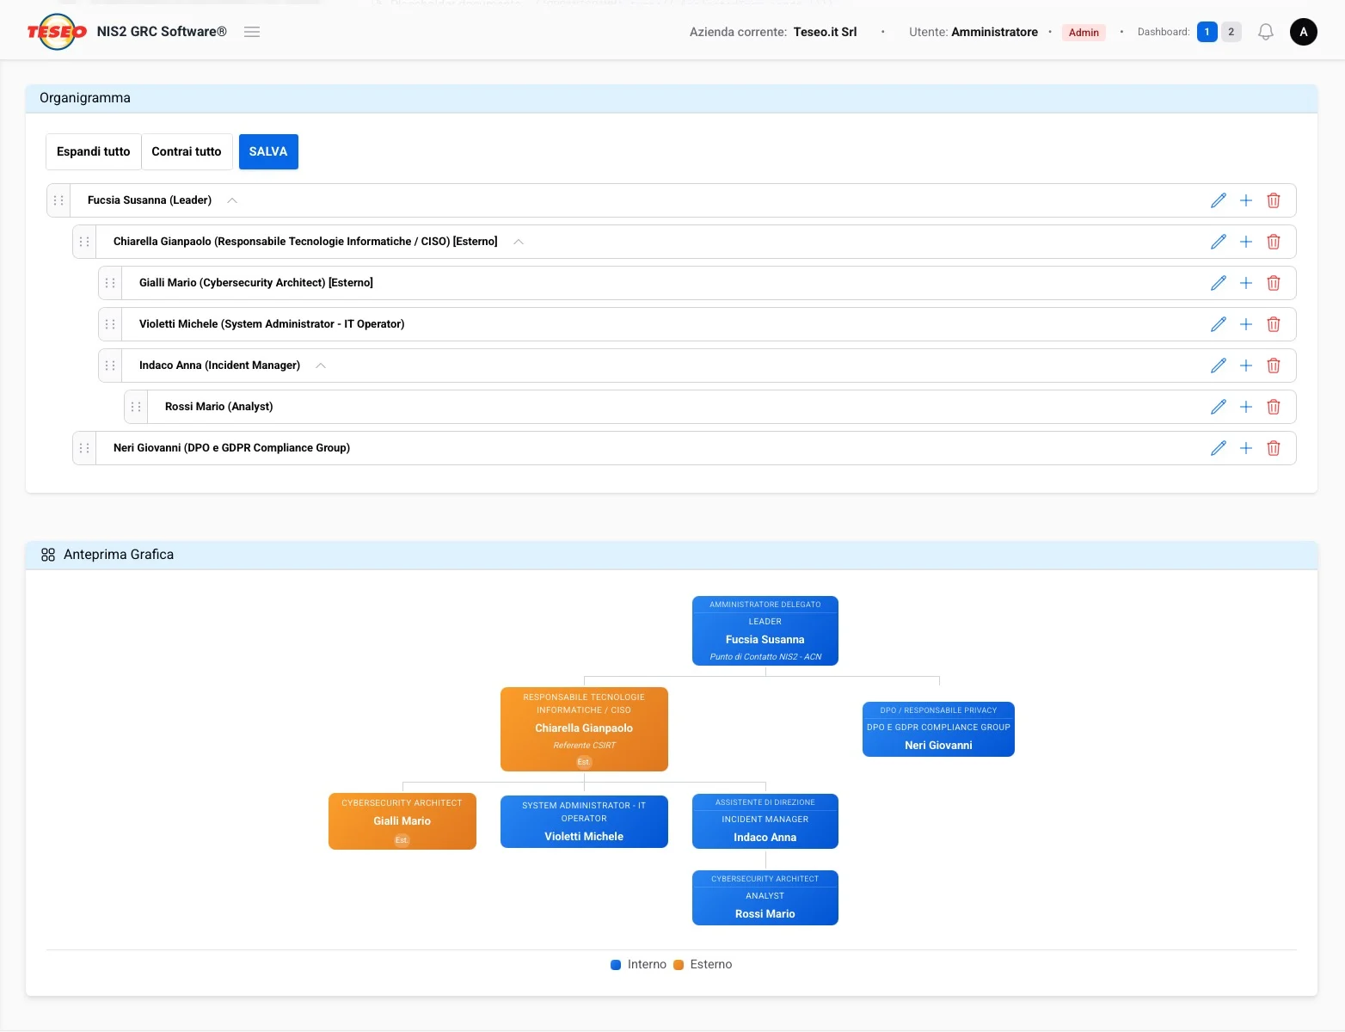1345x1032 pixels.
Task: Select the Neri Giovanni chart card
Action: [x=938, y=729]
